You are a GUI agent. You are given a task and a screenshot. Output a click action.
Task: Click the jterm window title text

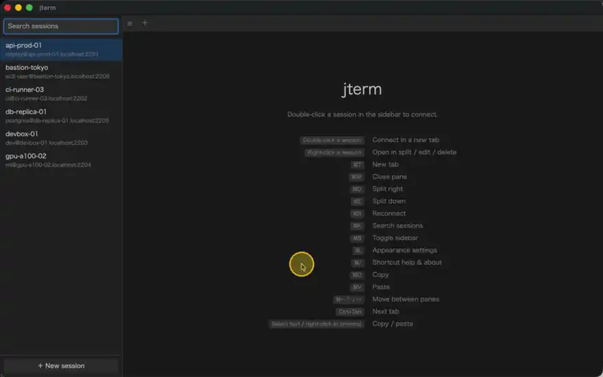tap(47, 8)
